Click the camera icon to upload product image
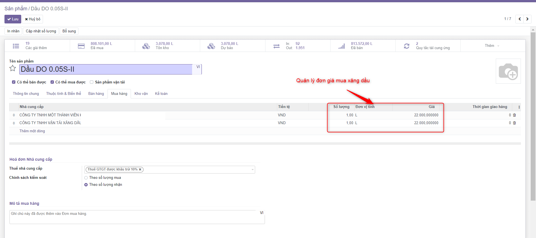This screenshot has width=536, height=238. coord(508,71)
